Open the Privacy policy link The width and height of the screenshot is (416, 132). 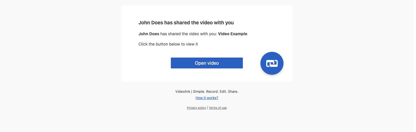click(x=196, y=108)
